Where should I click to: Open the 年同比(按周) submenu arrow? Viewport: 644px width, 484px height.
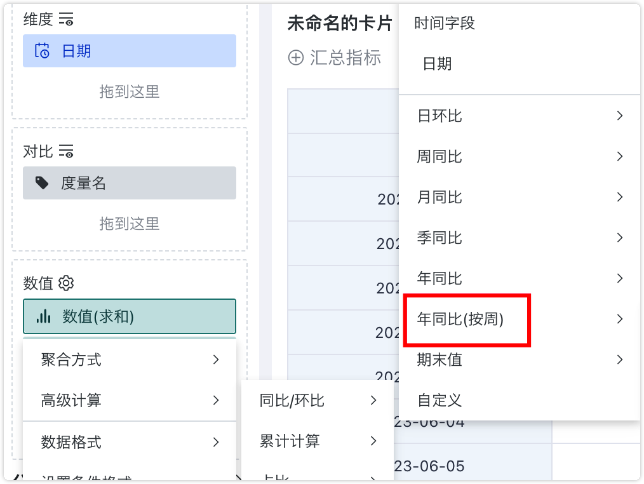620,319
